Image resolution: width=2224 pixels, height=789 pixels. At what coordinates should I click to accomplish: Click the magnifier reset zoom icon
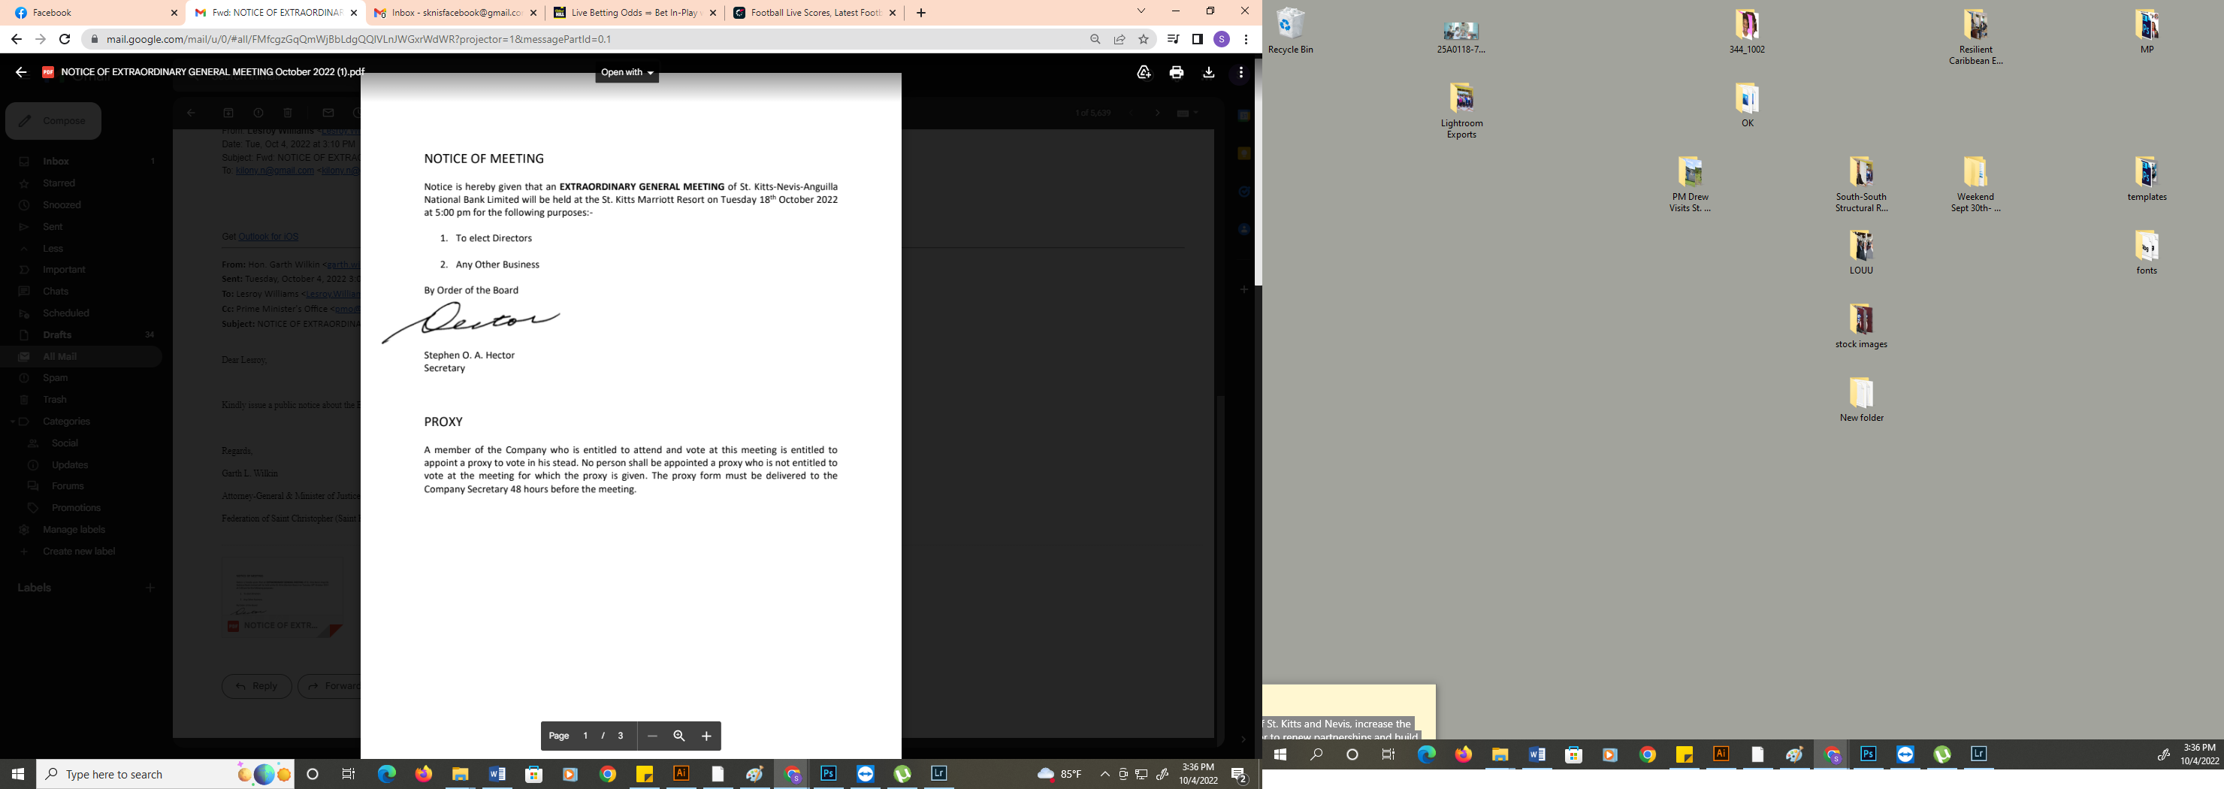tap(679, 736)
